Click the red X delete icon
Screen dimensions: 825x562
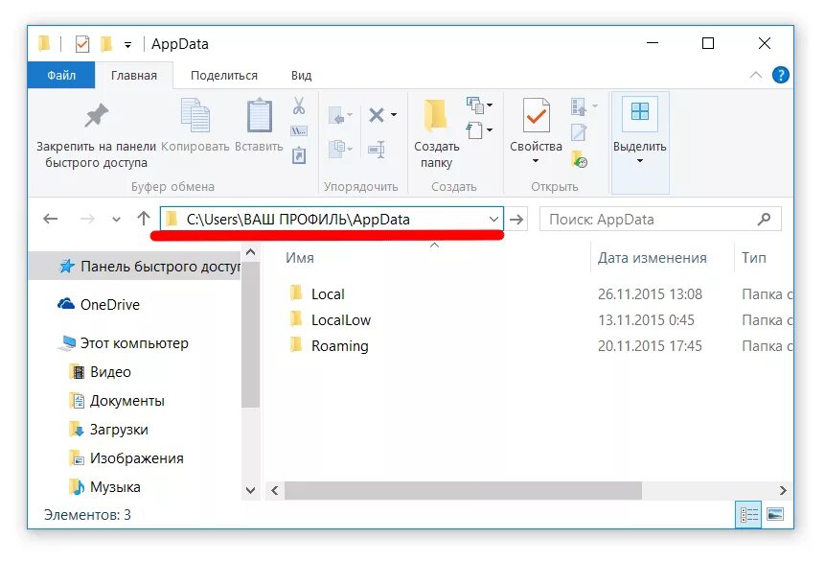tap(377, 115)
